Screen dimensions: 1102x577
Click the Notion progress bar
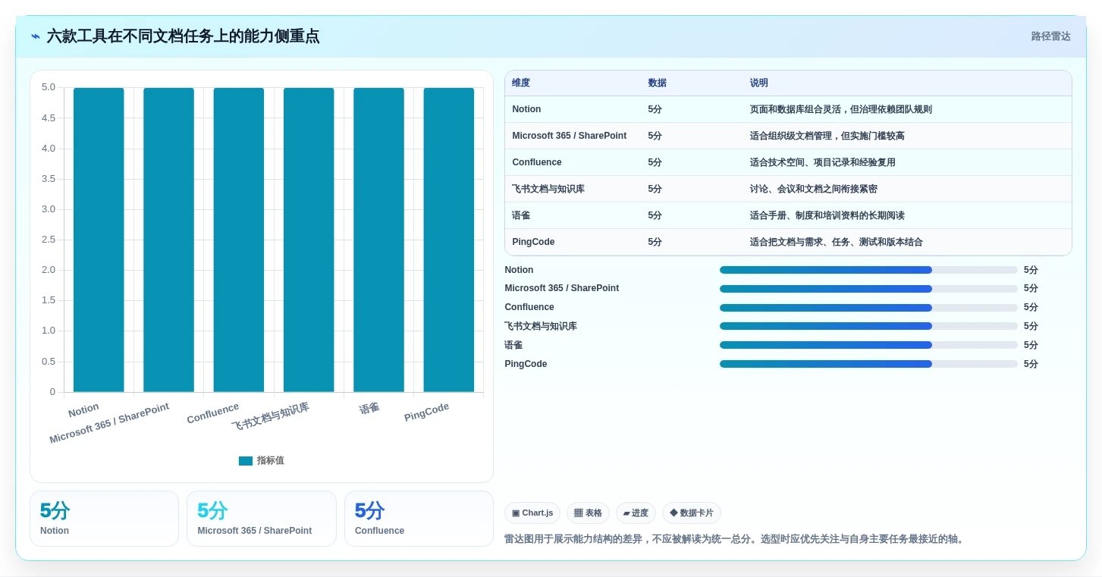[868, 270]
